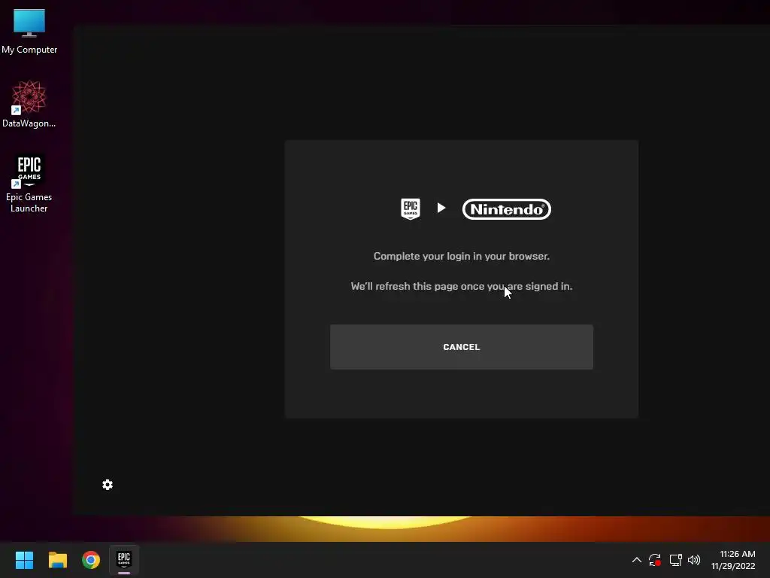The height and width of the screenshot is (578, 770).
Task: Select the My Computer desktop icon
Action: [x=29, y=32]
